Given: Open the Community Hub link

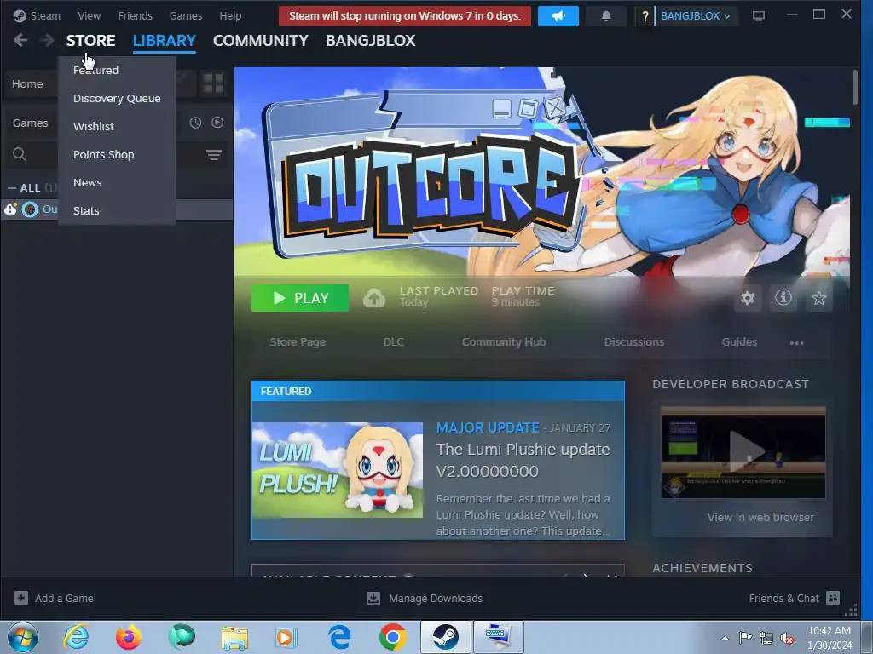Looking at the screenshot, I should click(x=504, y=342).
